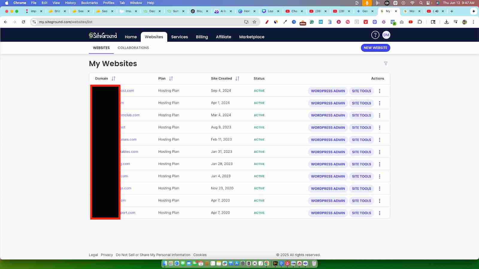Image resolution: width=479 pixels, height=269 pixels.
Task: Open the DM profile avatar menu
Action: click(386, 35)
